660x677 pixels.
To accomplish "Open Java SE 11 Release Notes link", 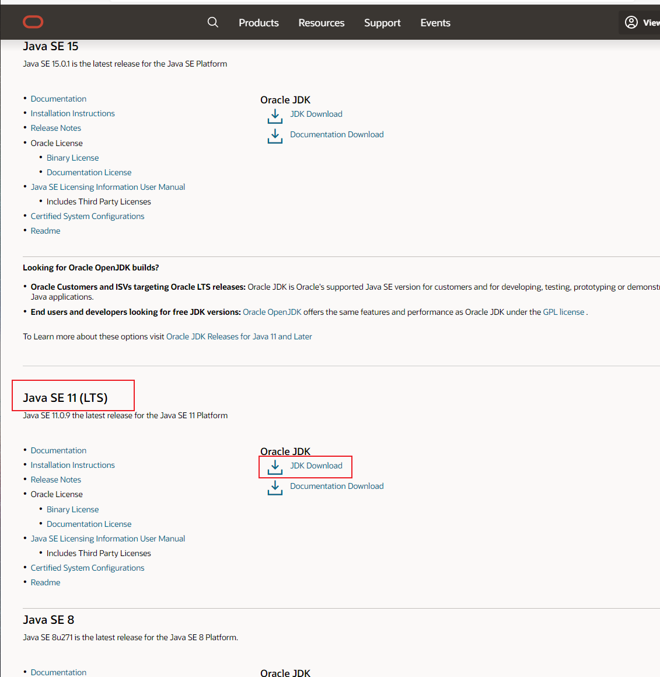I will [56, 480].
